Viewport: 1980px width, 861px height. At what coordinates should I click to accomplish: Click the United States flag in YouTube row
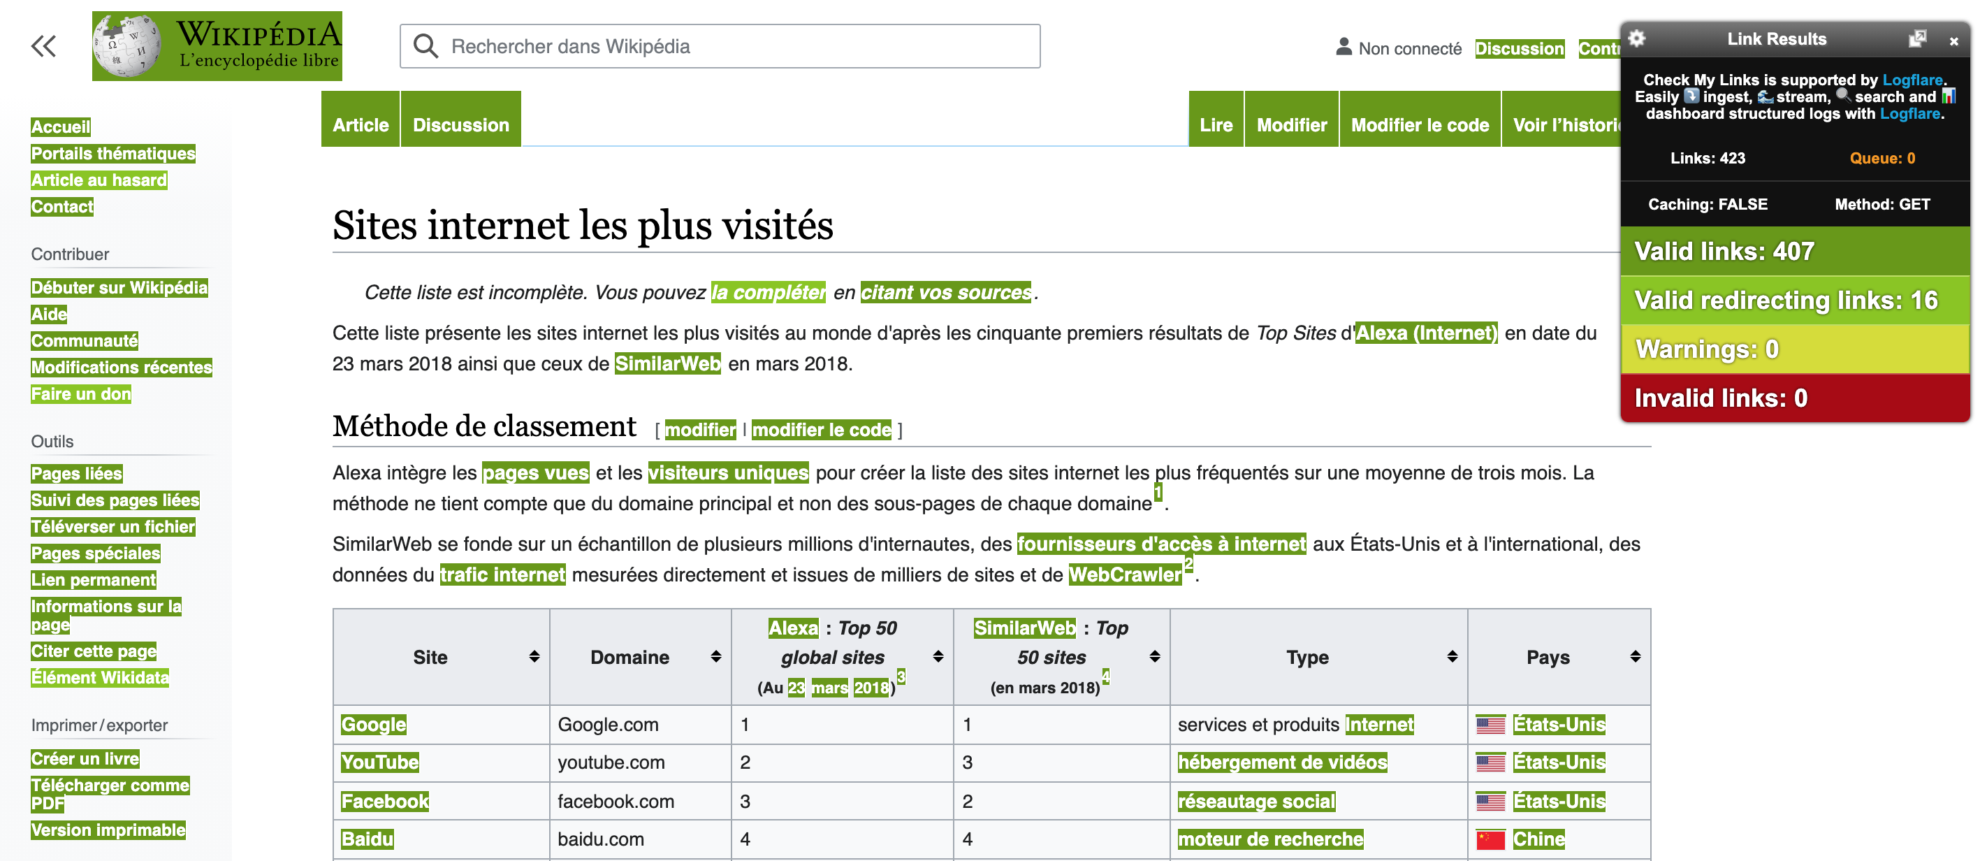click(1490, 762)
